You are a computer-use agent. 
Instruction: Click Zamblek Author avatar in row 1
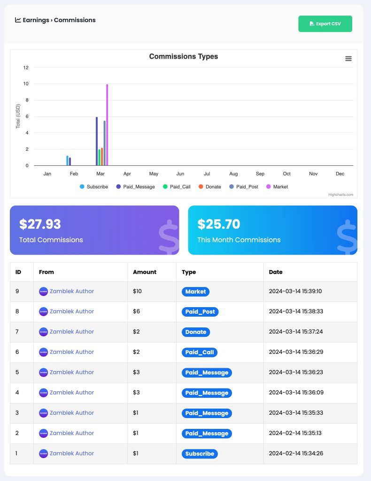pyautogui.click(x=44, y=453)
